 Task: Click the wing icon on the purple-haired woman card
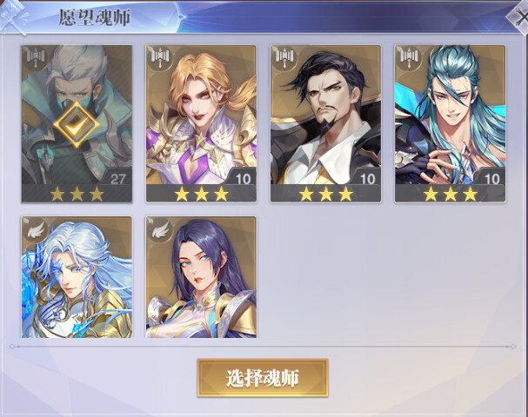[160, 230]
